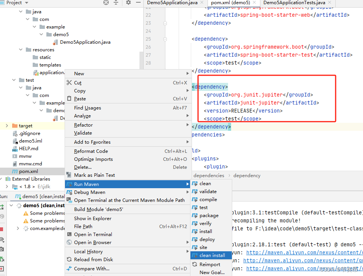Select the static folder
363x276 pixels.
[x=45, y=57]
